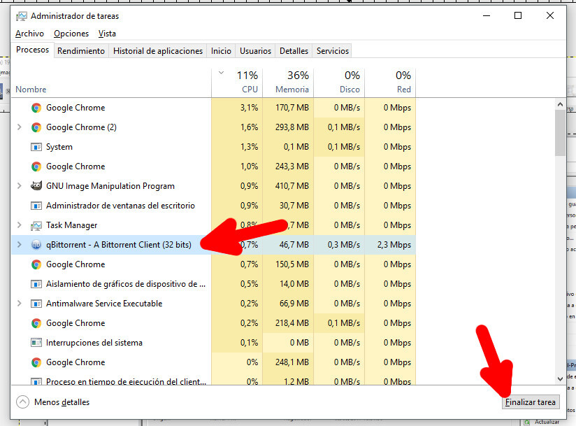Expand the Antimalware Service Executable group
The width and height of the screenshot is (576, 426).
(20, 304)
